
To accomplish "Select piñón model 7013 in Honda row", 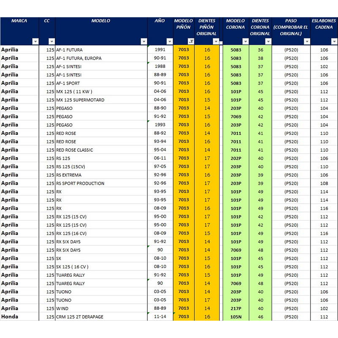I will click(x=184, y=316).
